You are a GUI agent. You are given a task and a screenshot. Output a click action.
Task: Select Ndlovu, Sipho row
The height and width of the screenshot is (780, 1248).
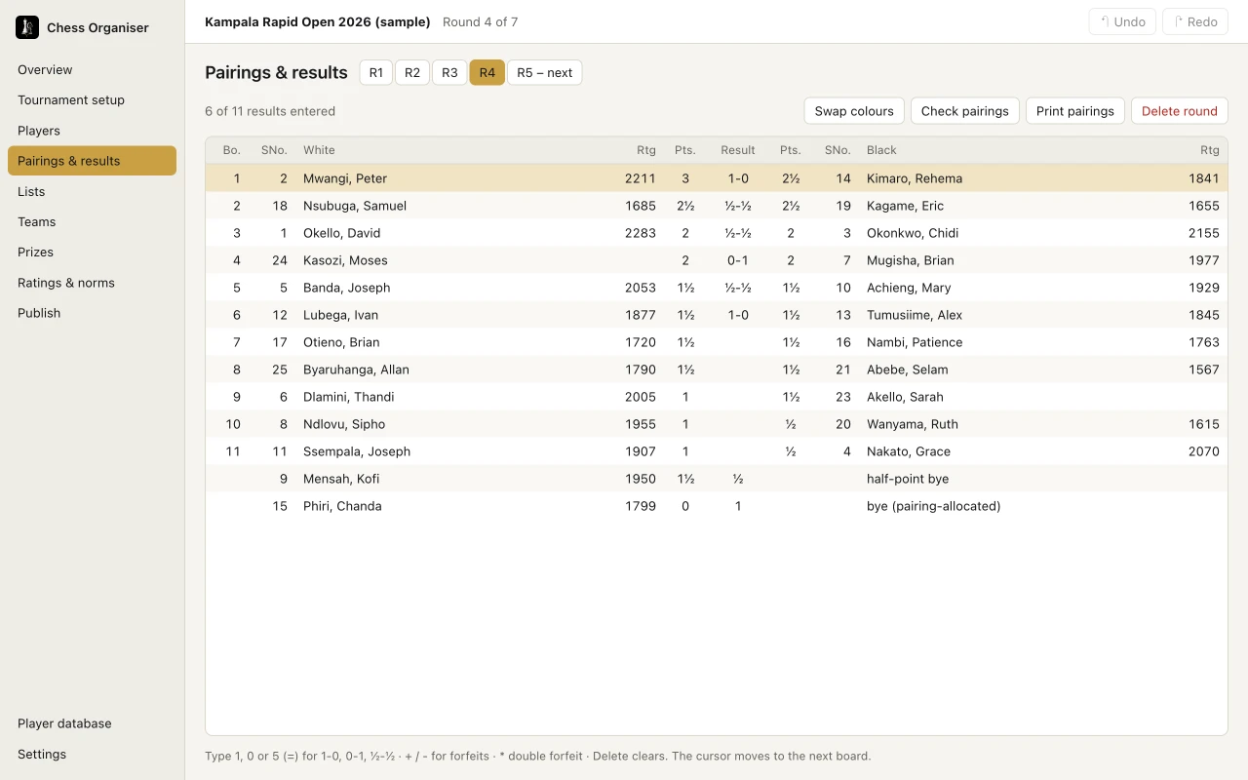pyautogui.click(x=717, y=424)
